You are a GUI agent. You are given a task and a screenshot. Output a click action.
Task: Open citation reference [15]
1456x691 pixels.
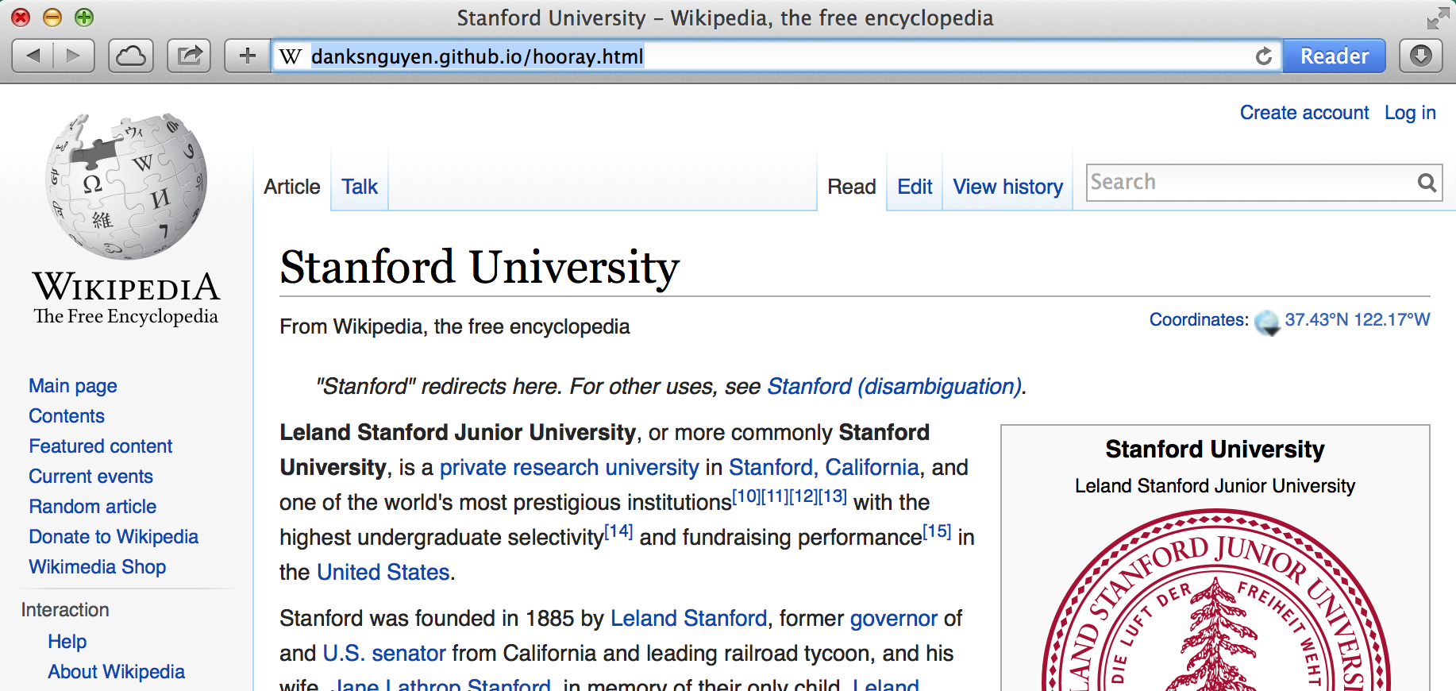(x=938, y=531)
